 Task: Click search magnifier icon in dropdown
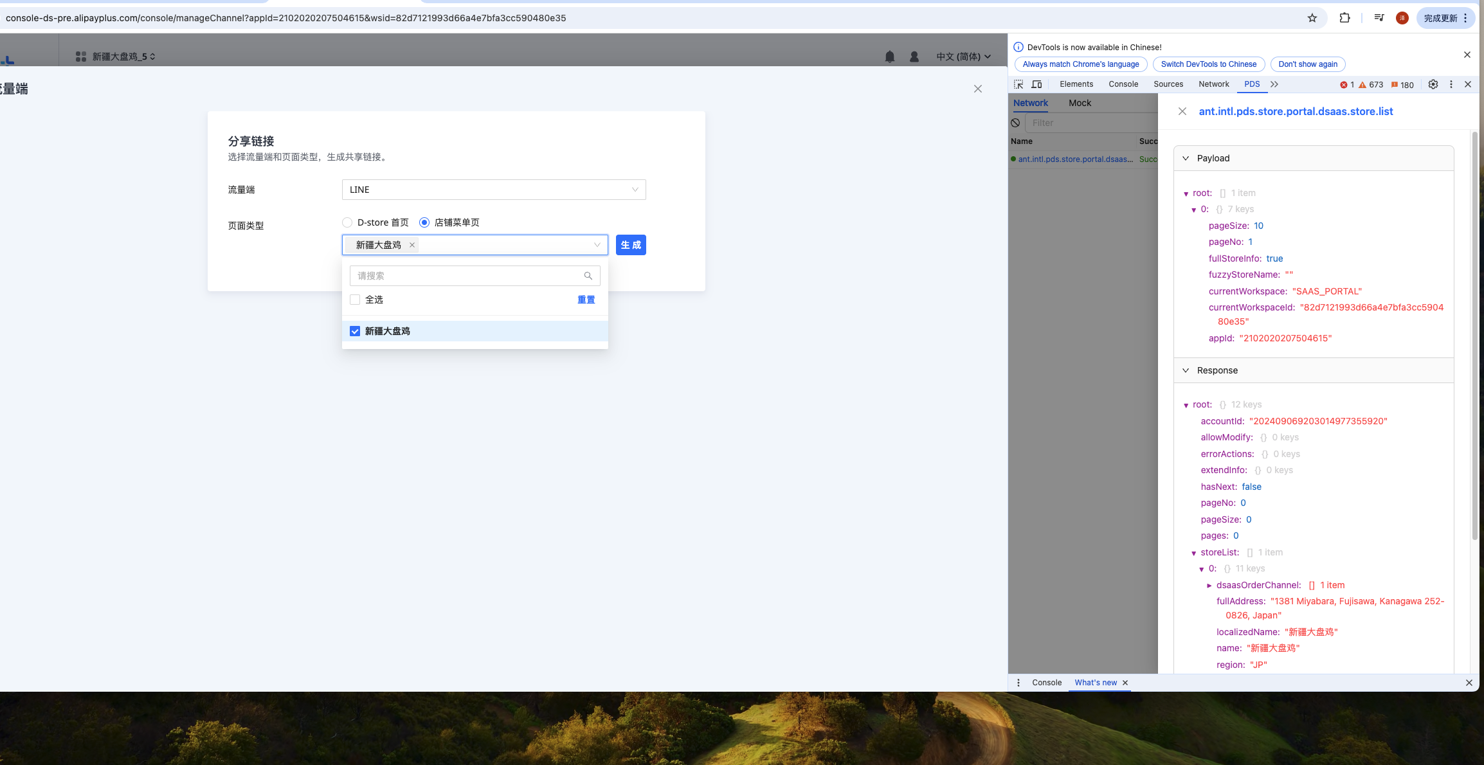pos(588,276)
